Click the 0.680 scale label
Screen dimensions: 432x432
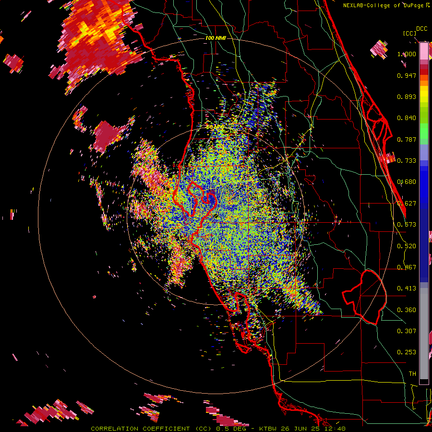pyautogui.click(x=407, y=182)
